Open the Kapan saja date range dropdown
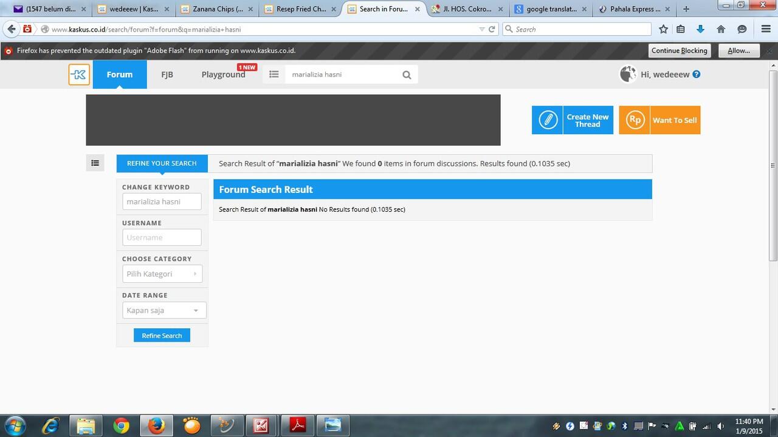Screen dimensions: 778x437 tap(164, 310)
